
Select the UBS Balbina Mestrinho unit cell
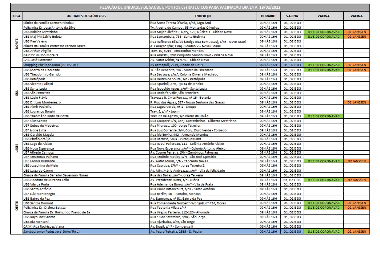(86, 32)
